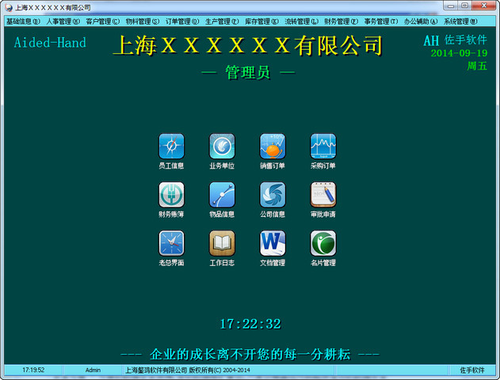Click the slogan 企业的成长离不开您的每一分耕耘

coord(250,354)
